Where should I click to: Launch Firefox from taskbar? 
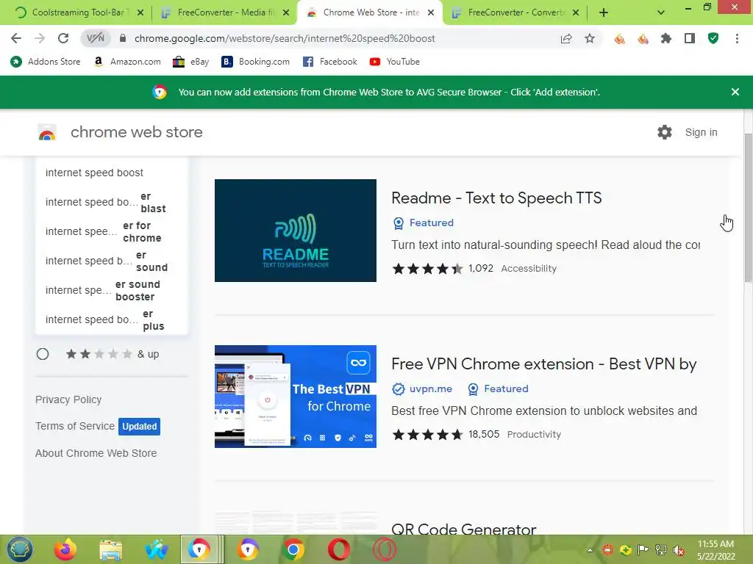(x=65, y=549)
